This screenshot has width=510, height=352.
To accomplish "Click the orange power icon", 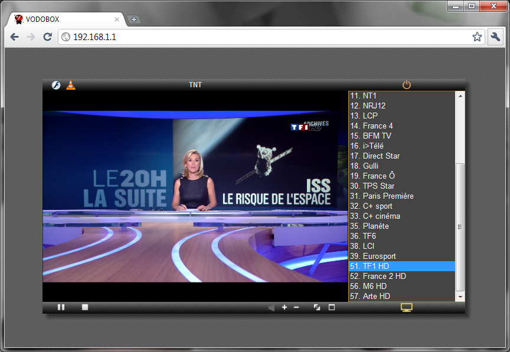I will coord(407,85).
